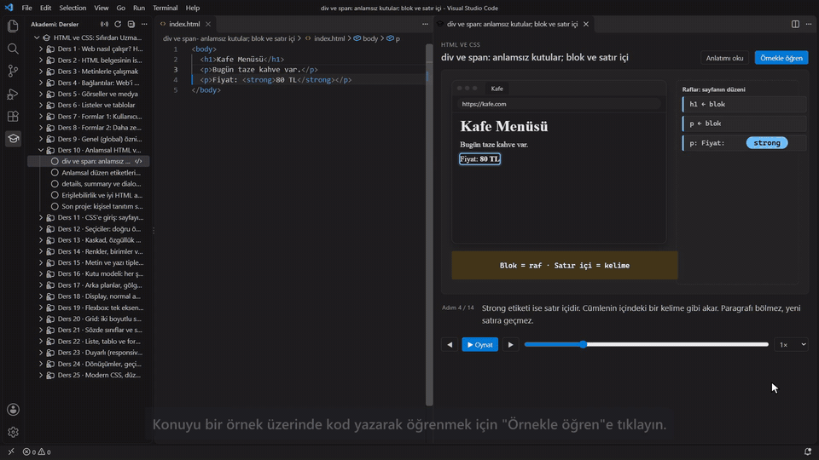The image size is (819, 460).
Task: Click the refresh icon in Akademi header
Action: point(118,24)
